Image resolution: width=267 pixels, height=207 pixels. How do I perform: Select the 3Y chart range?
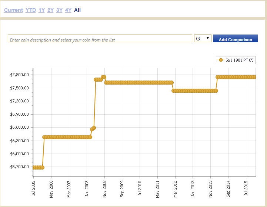point(59,10)
